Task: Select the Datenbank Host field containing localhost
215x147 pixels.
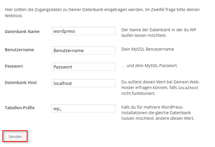Action: pos(83,83)
